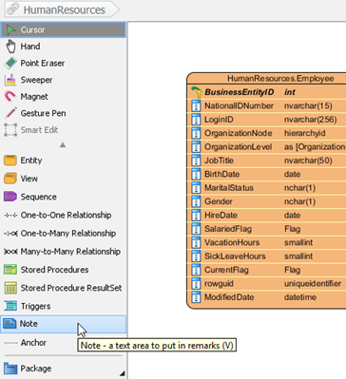This screenshot has width=346, height=379.
Task: Activate the Sweeper tool
Action: [x=64, y=80]
